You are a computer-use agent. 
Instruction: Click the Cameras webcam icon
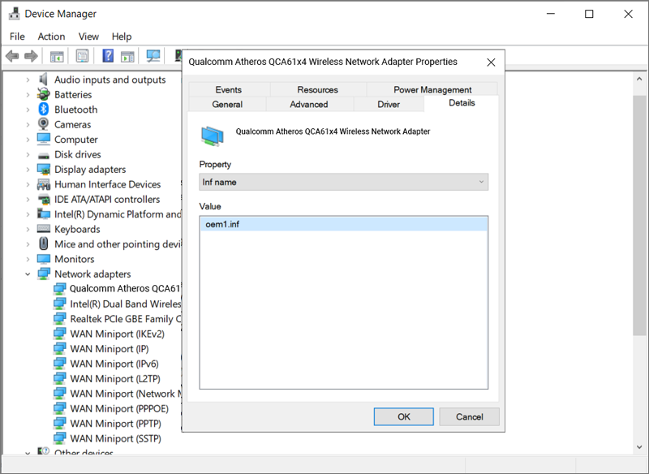point(44,124)
